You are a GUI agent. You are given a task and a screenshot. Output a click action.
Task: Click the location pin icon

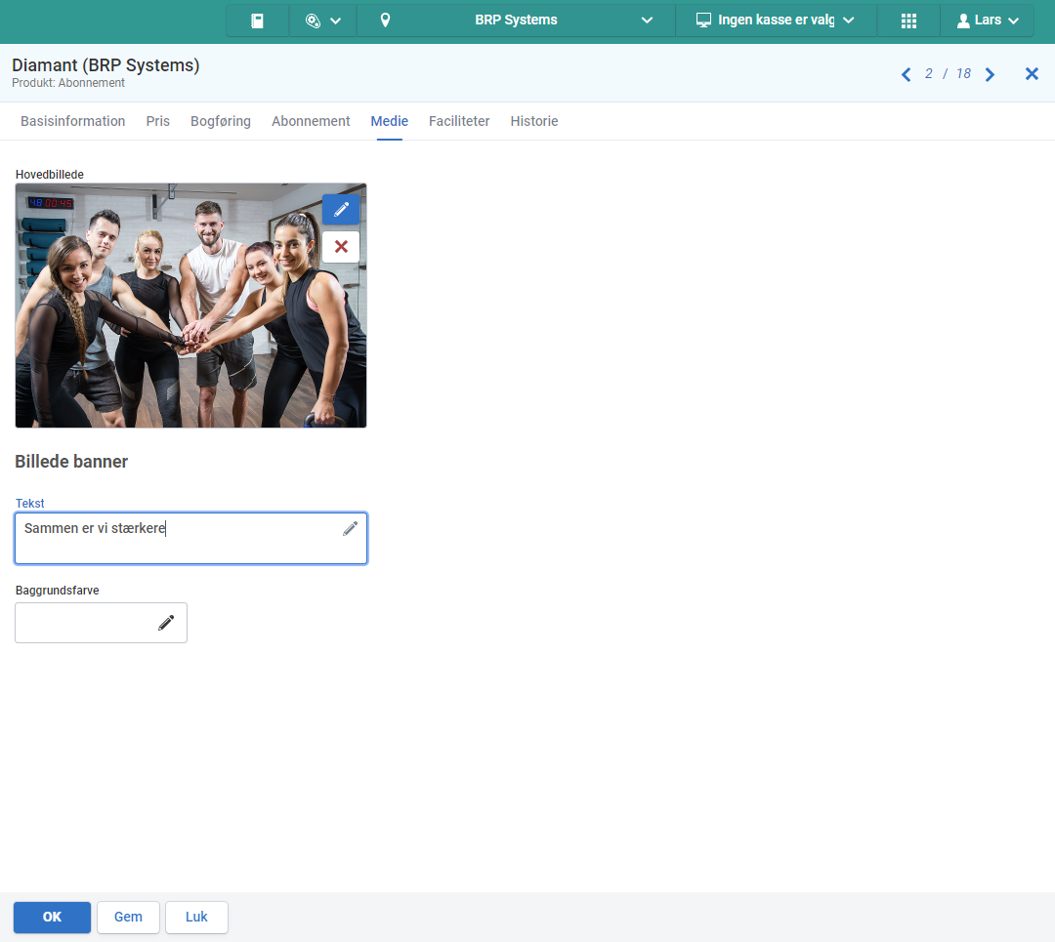tap(385, 20)
